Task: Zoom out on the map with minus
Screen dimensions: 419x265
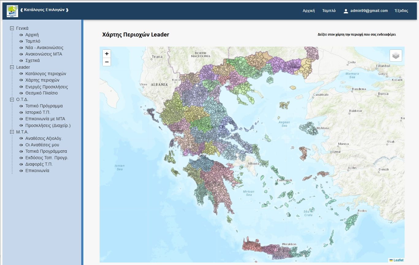Action: point(106,62)
